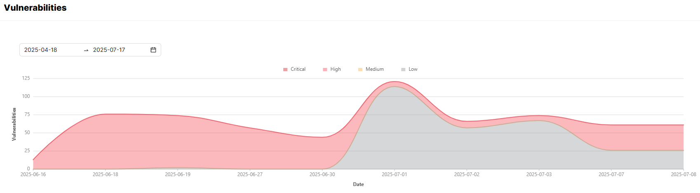Image resolution: width=700 pixels, height=193 pixels.
Task: Click the Medium legend color square
Action: [x=360, y=70]
